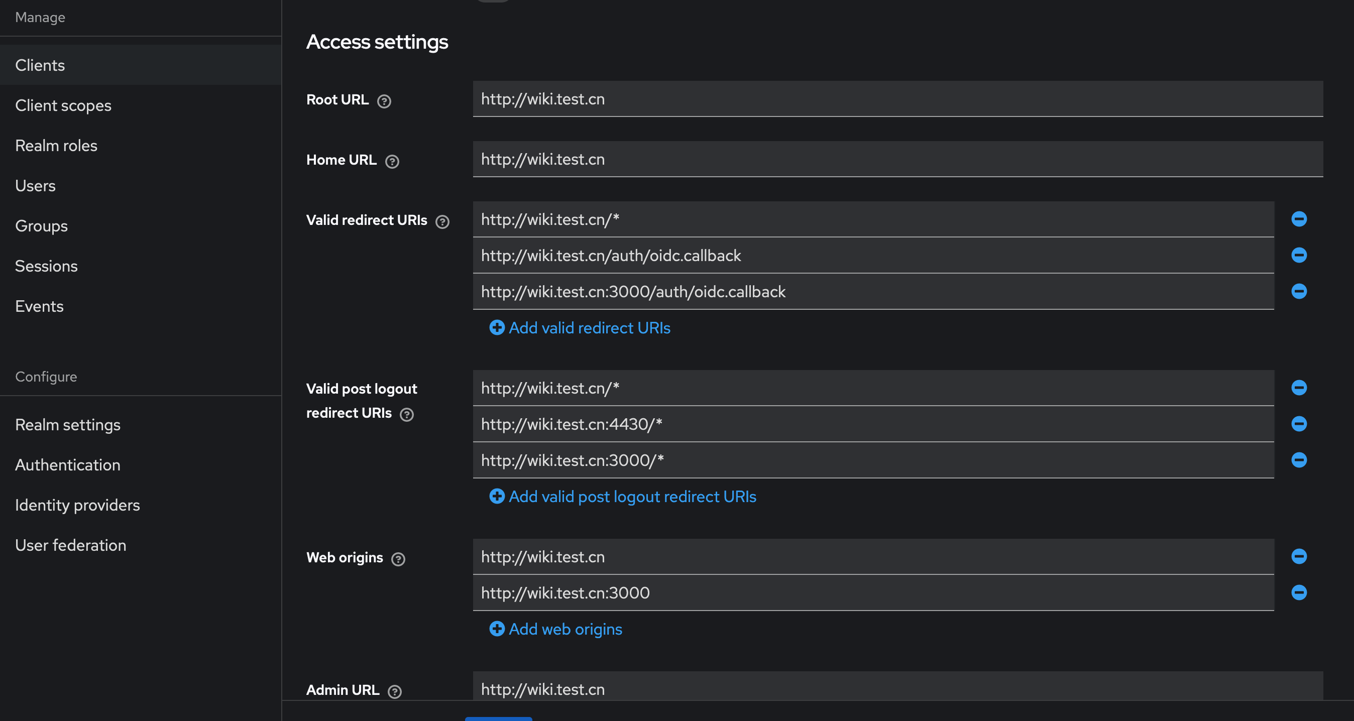Click the remove icon for valid post logout http://wiki.test.cn/*
This screenshot has height=721, width=1354.
coord(1299,388)
